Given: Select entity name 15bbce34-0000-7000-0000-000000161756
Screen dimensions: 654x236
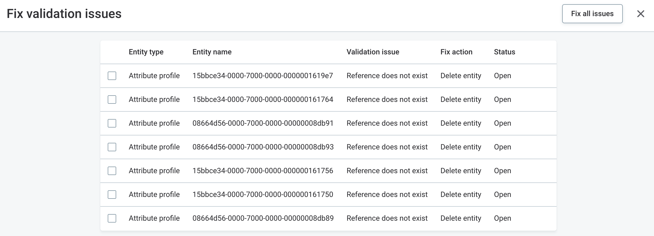Looking at the screenshot, I should [x=263, y=171].
